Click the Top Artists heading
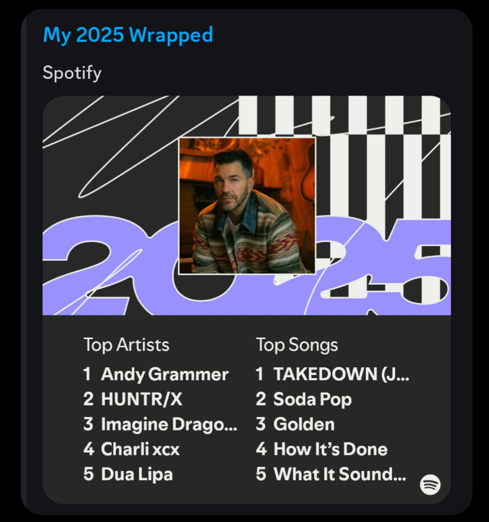The height and width of the screenshot is (522, 489). [x=126, y=345]
